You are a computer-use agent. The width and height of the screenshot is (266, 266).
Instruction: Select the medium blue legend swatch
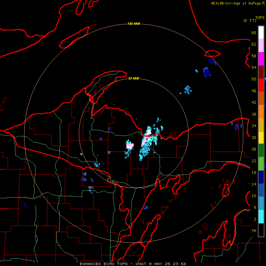261,190
